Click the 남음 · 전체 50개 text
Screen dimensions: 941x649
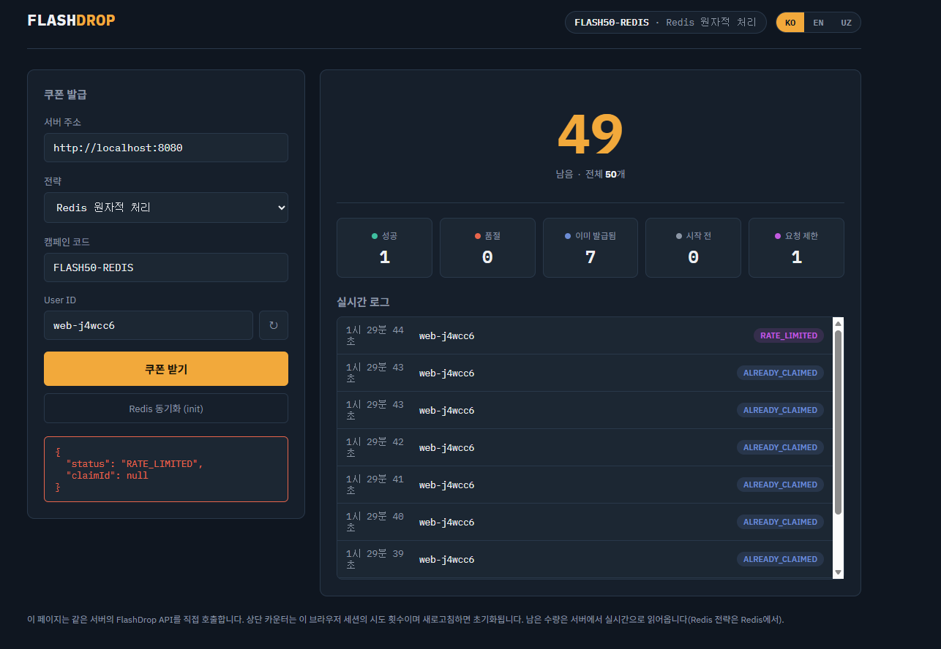pos(590,175)
